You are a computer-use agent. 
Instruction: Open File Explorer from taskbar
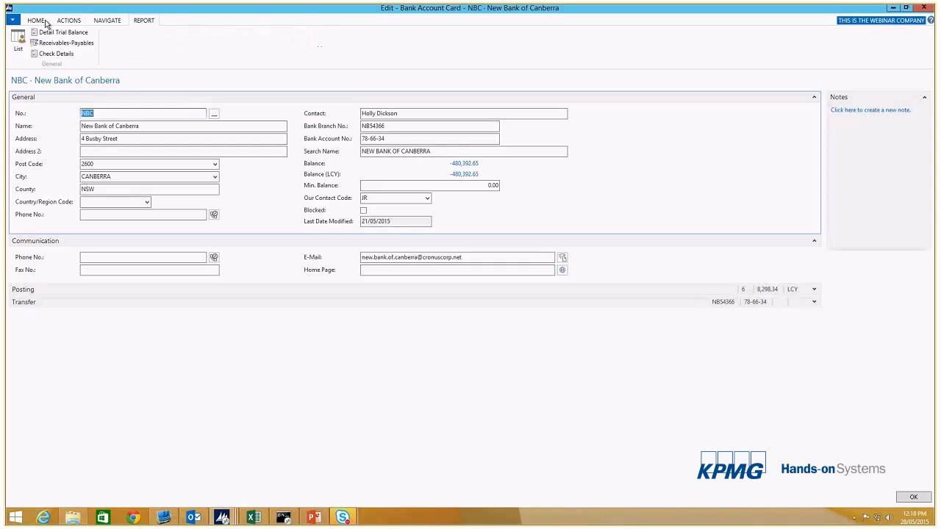click(x=73, y=517)
